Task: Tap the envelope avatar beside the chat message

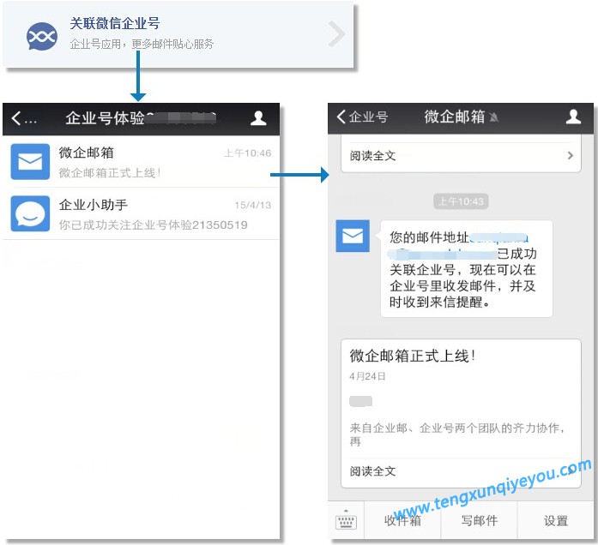Action: pyautogui.click(x=353, y=236)
